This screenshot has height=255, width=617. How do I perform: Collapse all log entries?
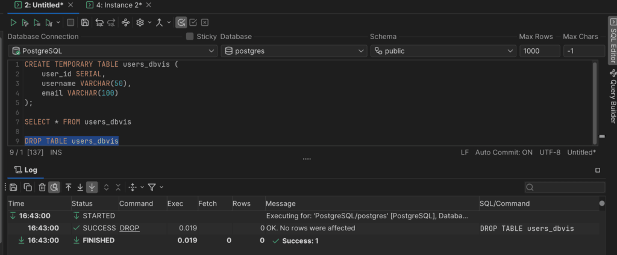pos(117,188)
